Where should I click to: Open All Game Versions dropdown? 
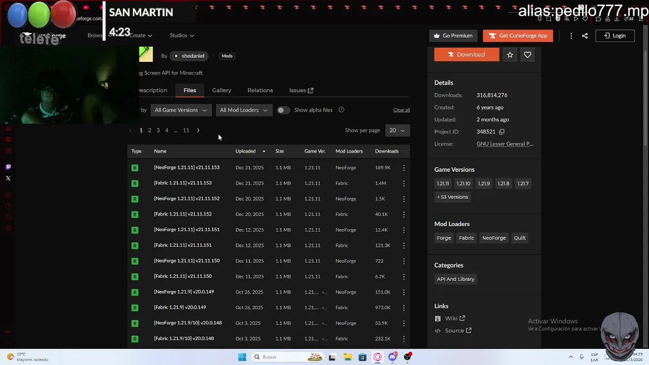pos(181,110)
